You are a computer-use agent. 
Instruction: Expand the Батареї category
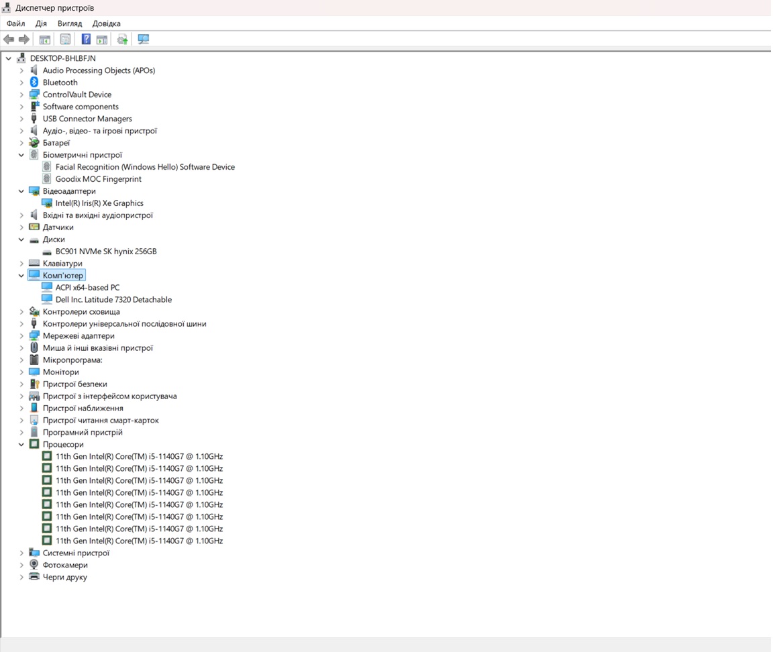pyautogui.click(x=21, y=143)
